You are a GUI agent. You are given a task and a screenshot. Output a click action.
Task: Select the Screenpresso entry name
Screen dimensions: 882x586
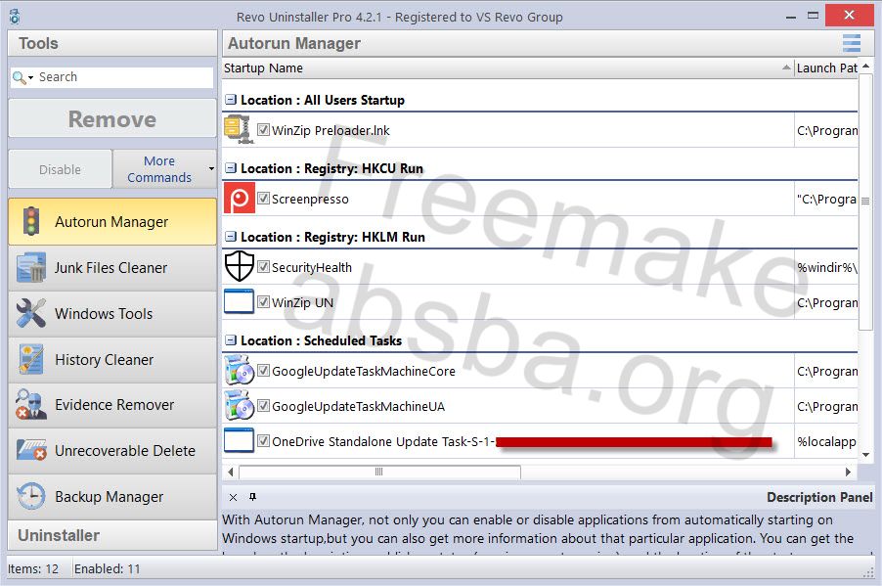(310, 199)
